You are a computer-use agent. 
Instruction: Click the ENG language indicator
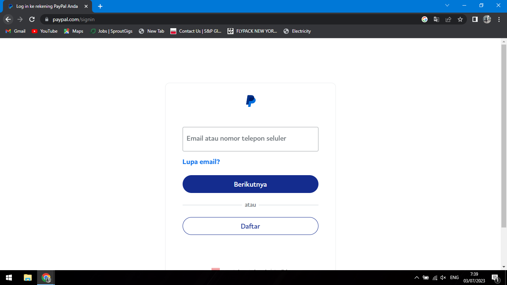click(x=454, y=278)
